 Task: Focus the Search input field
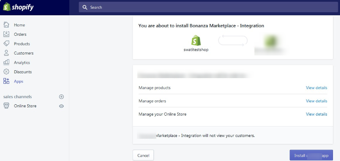point(208,7)
